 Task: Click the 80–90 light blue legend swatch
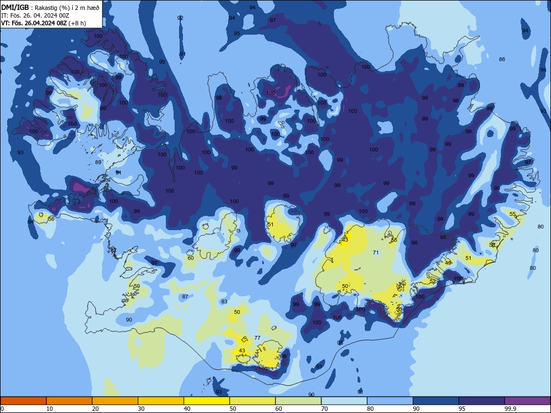tap(390, 401)
